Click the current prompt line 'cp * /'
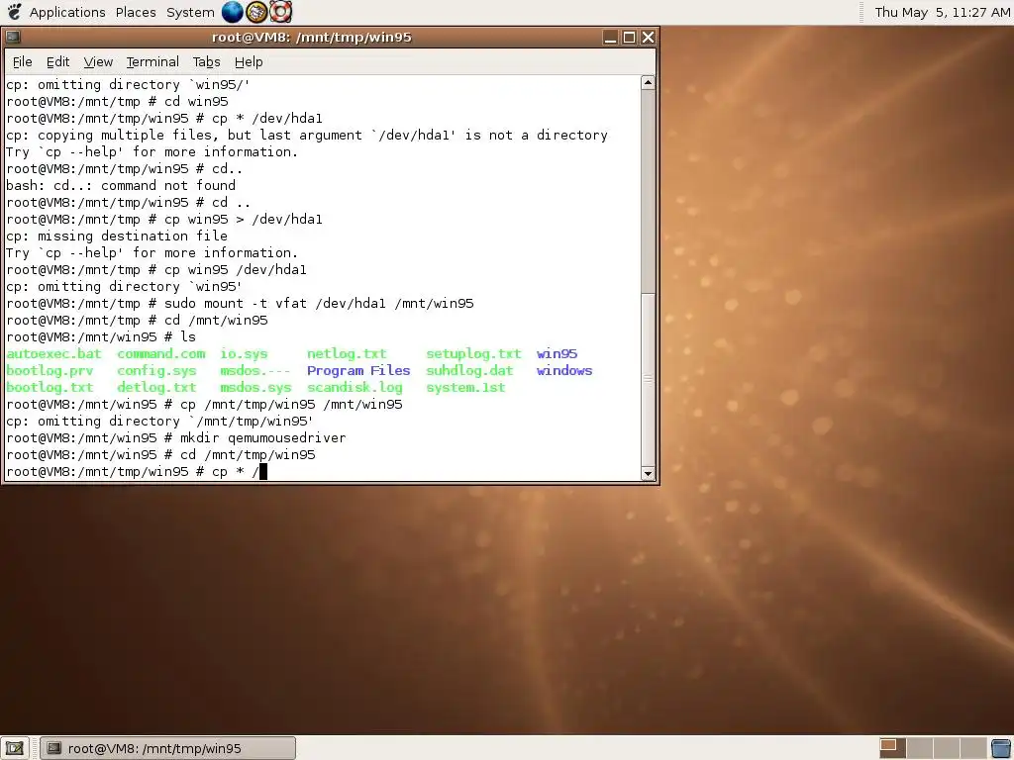 [137, 472]
